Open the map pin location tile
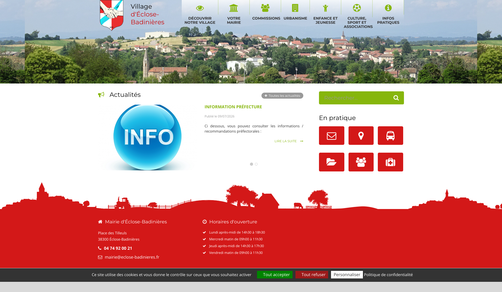The image size is (502, 292). [x=361, y=135]
